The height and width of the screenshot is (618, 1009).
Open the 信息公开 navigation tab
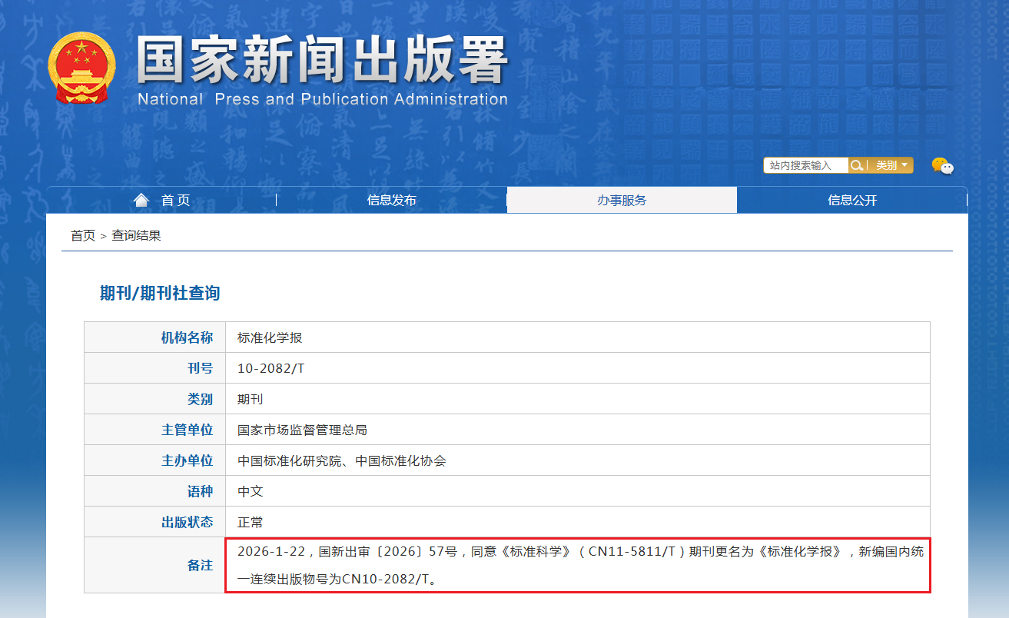(852, 201)
